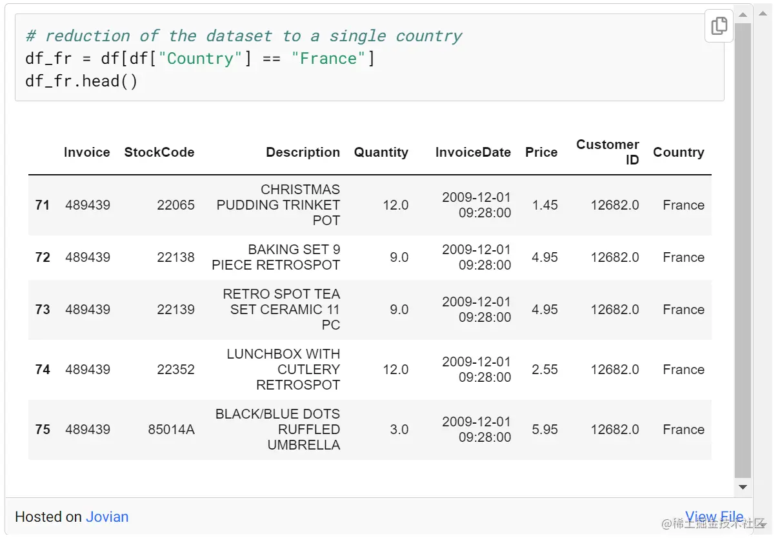Click LUNCHBOX WITH CUTLERY RETROSPOT description
The image size is (780, 545).
click(283, 370)
